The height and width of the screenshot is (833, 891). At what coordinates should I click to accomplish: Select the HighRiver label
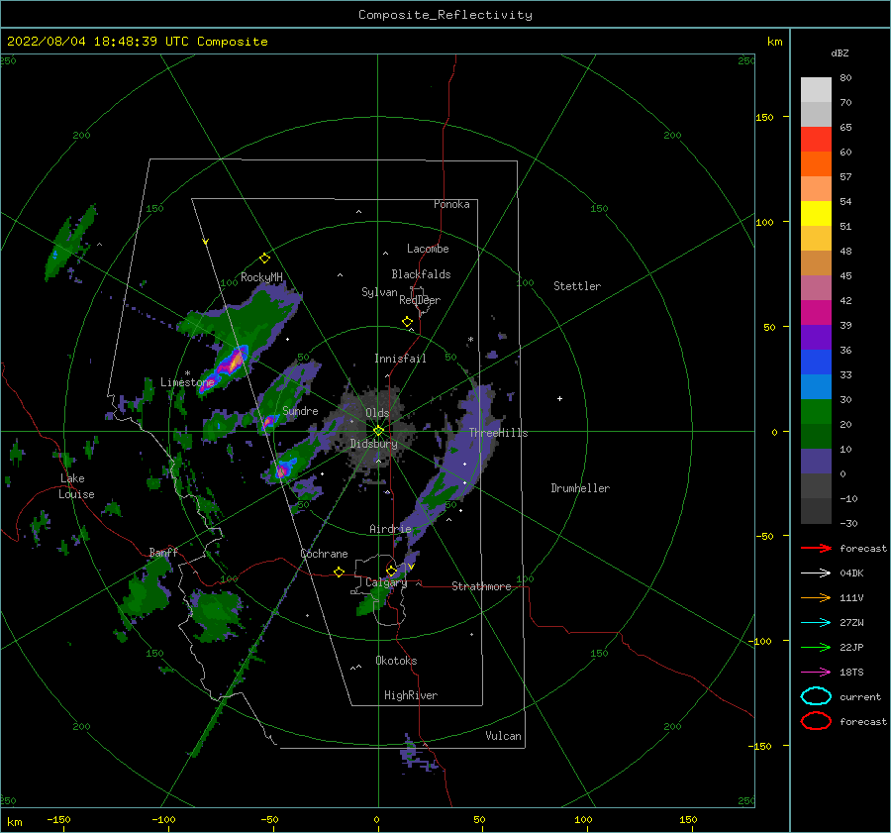(x=411, y=695)
